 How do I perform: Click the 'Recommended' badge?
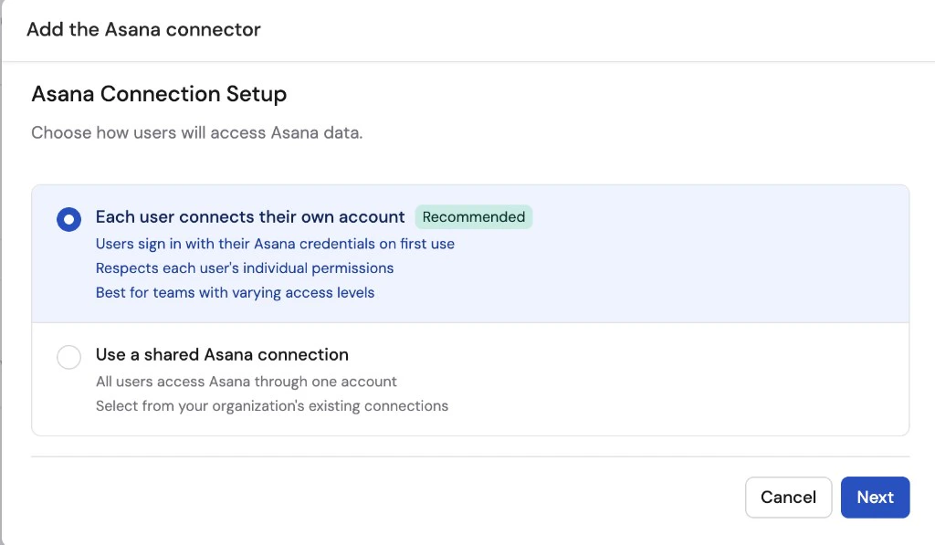pyautogui.click(x=474, y=216)
